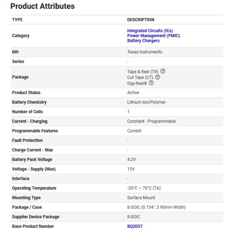
Task: Click the Digi-Reel® package text
Action: coord(137,83)
